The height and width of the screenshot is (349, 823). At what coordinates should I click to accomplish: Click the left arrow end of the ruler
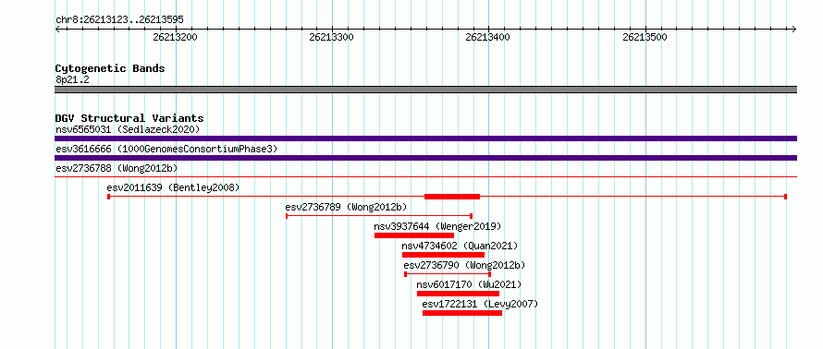point(57,29)
